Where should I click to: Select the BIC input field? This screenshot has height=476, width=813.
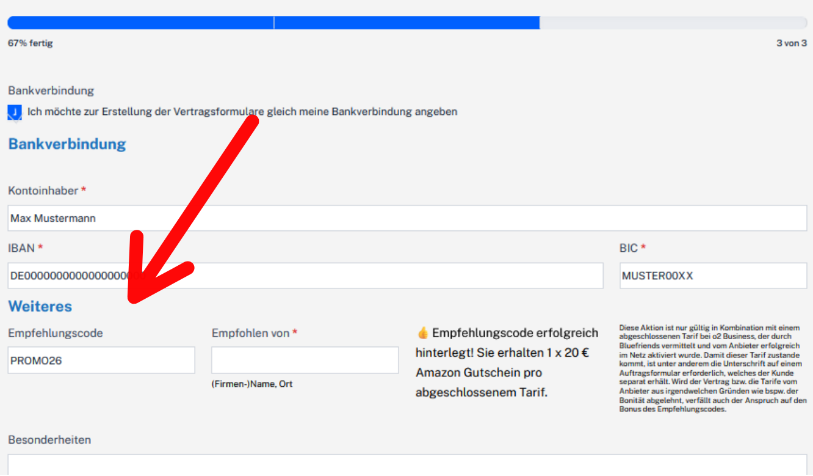713,276
